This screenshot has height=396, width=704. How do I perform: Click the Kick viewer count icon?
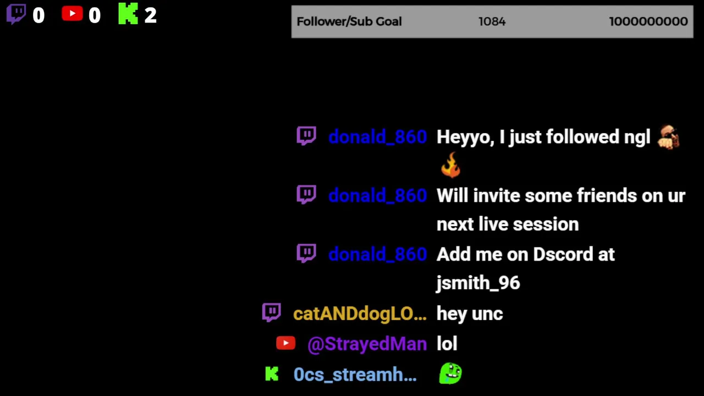click(128, 14)
